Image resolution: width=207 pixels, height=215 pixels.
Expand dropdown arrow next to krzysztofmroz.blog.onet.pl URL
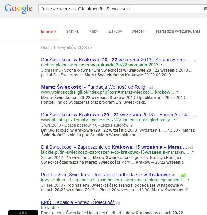pyautogui.click(x=189, y=180)
